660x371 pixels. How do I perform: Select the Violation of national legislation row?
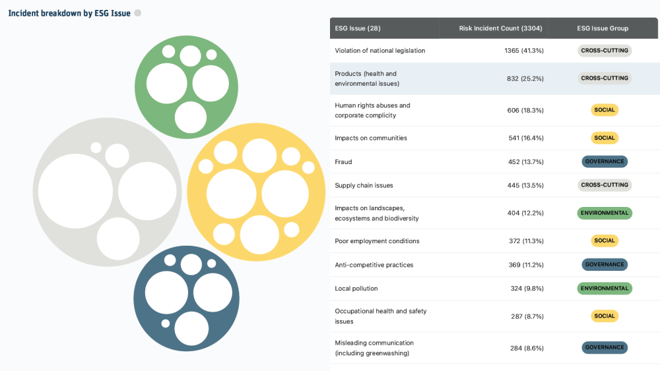point(380,51)
